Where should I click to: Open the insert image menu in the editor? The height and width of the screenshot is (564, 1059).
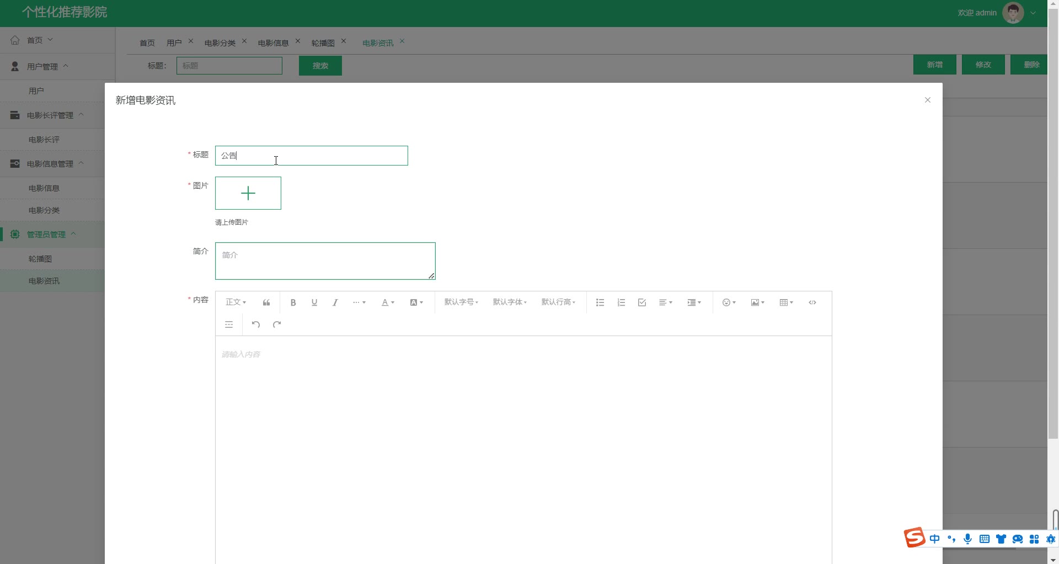click(x=758, y=302)
